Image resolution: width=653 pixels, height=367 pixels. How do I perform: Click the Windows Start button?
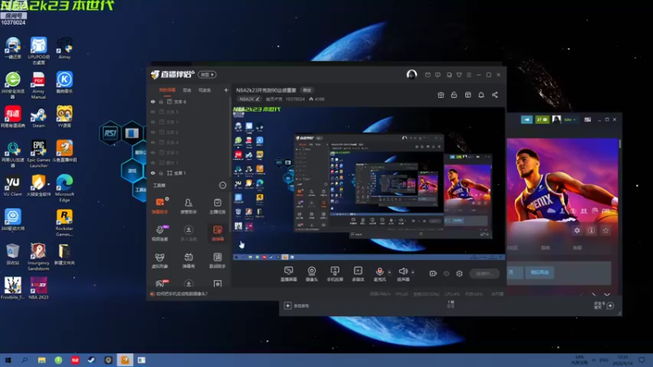[x=8, y=360]
